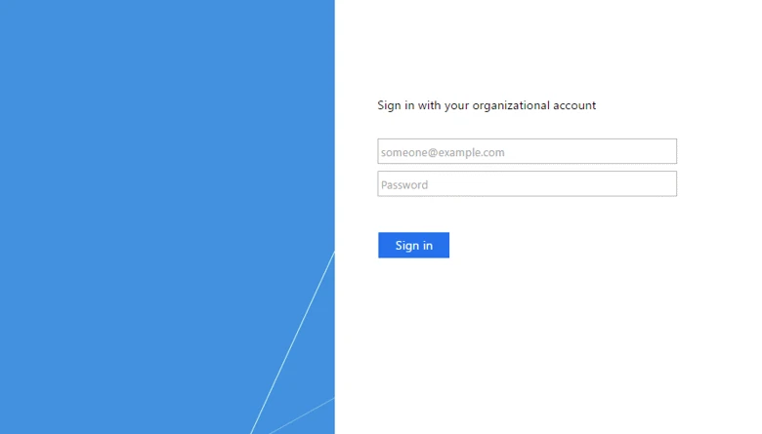Place cursor in the username text box

[x=527, y=151]
